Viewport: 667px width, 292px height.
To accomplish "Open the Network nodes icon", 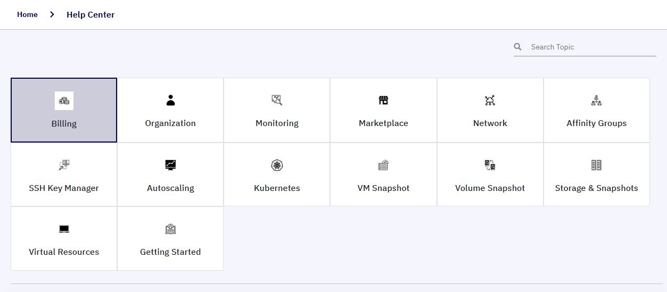I will (x=490, y=101).
